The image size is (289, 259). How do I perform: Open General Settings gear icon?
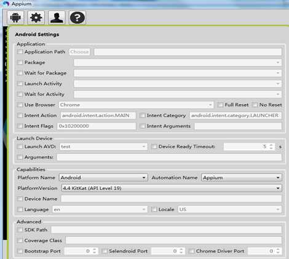coord(36,18)
